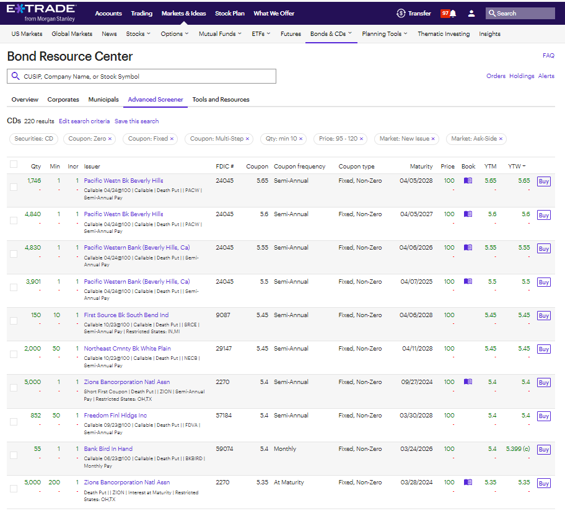
Task: Open the Trading top menu
Action: [142, 14]
